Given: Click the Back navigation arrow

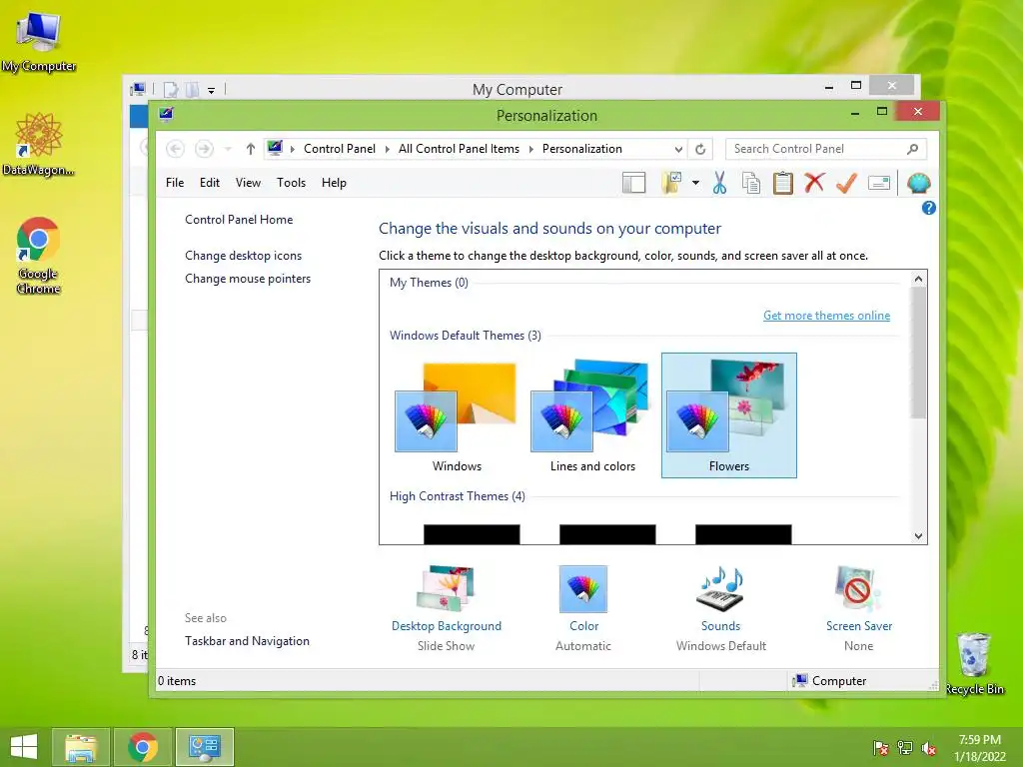Looking at the screenshot, I should [175, 150].
